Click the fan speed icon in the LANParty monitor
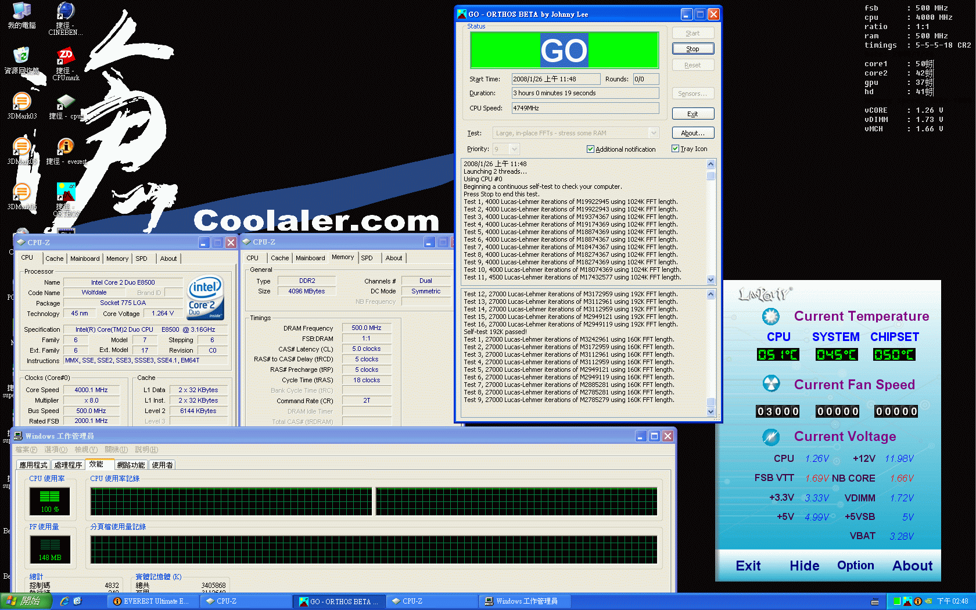The image size is (976, 610). click(x=770, y=383)
